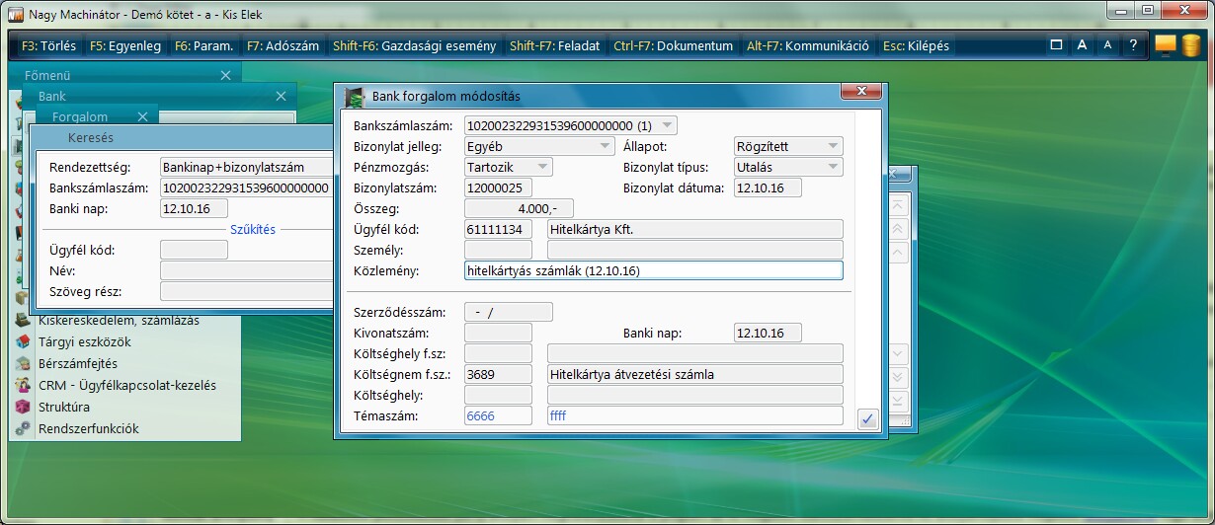Open Bérszámfejtés module in main menu
The image size is (1215, 525).
click(x=77, y=363)
